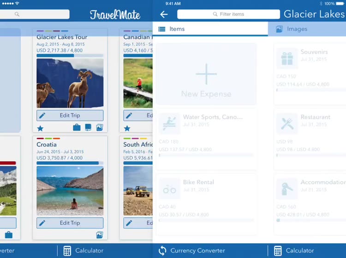Open the Bike Rental bicycle icon
The height and width of the screenshot is (258, 346).
coord(169,189)
